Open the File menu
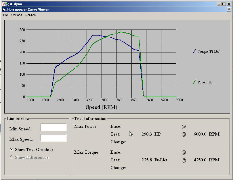 point(5,15)
